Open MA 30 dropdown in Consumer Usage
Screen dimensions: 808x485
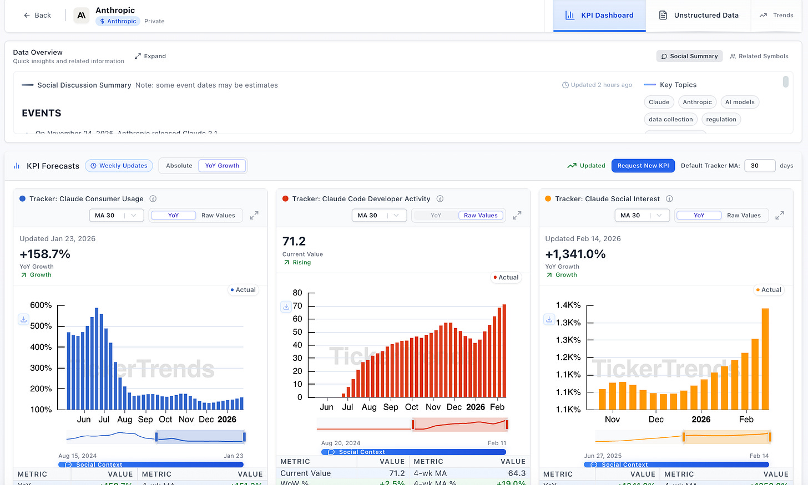[x=117, y=216]
